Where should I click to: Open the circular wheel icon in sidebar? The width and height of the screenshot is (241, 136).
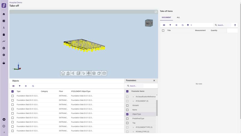4,48
